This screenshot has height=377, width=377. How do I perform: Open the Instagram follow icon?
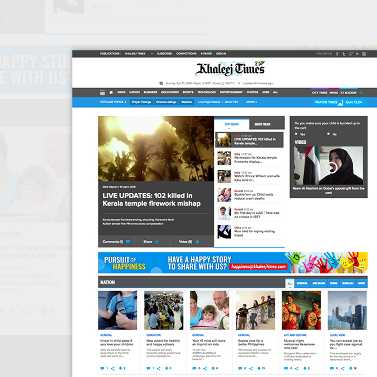tap(364, 53)
